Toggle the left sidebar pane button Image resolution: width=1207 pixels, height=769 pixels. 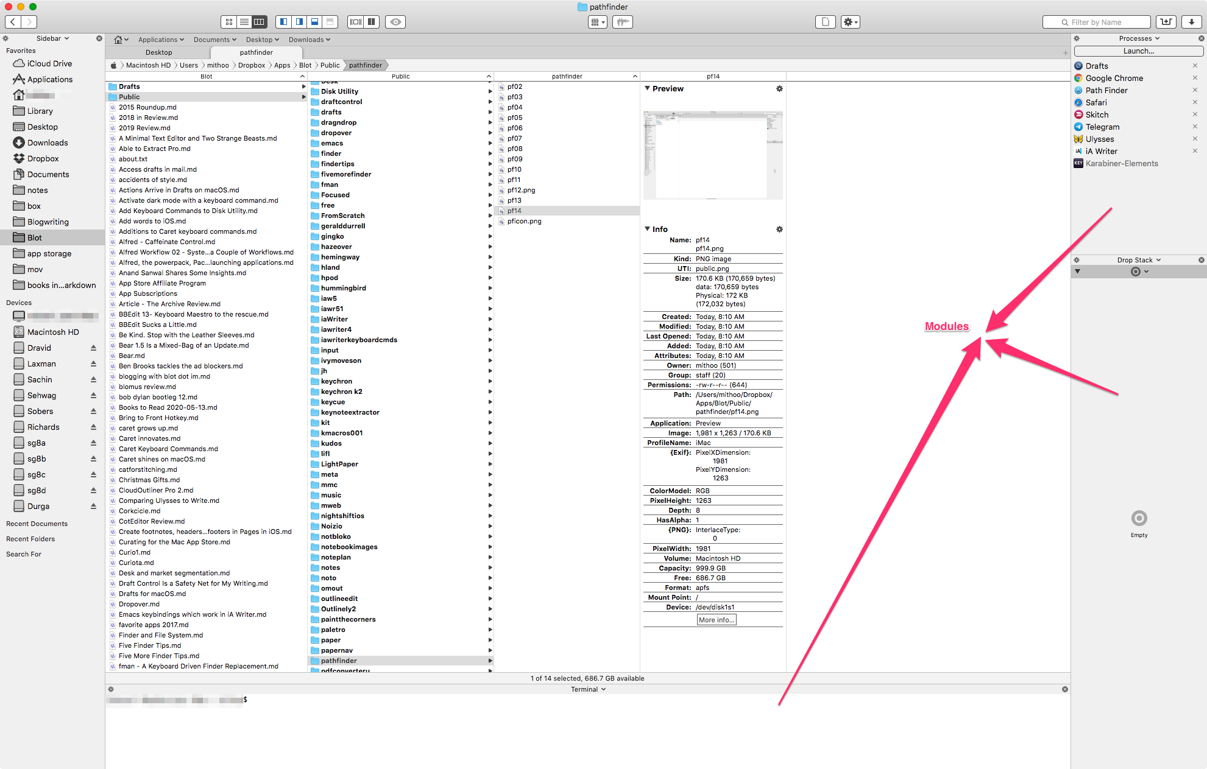pyautogui.click(x=283, y=22)
